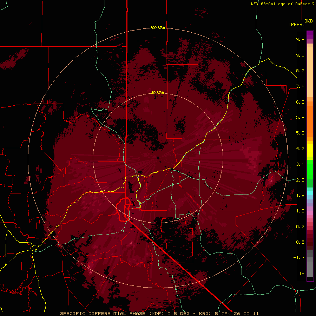Click the 100 NMI range ring label
Image resolution: width=316 pixels, height=316 pixels.
pyautogui.click(x=158, y=28)
